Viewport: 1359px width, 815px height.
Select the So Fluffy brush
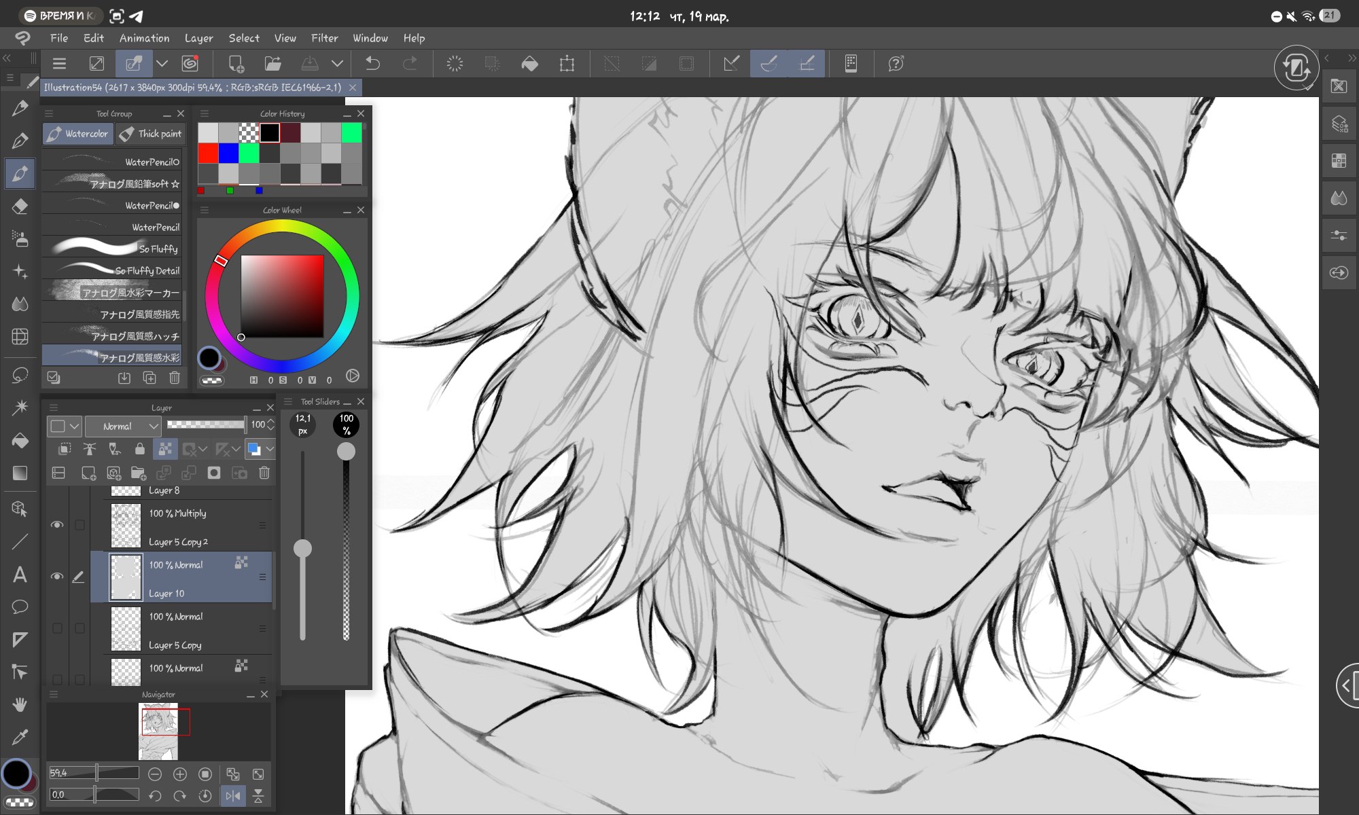click(112, 249)
